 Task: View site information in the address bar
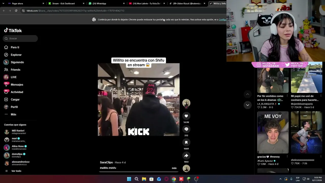(x=23, y=11)
